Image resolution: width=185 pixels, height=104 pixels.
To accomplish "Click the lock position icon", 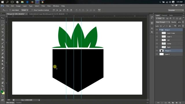I will tap(167, 26).
